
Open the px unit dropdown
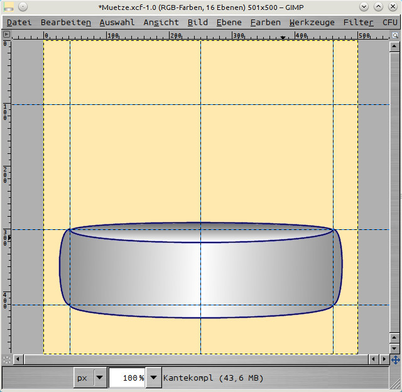click(90, 378)
